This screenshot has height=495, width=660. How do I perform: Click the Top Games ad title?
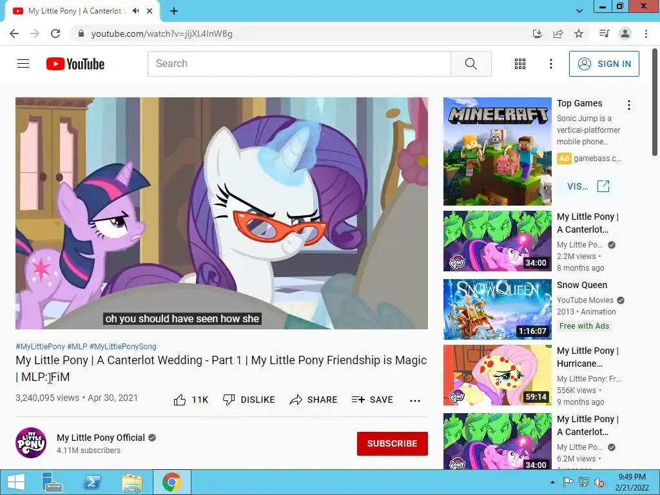[x=579, y=103]
